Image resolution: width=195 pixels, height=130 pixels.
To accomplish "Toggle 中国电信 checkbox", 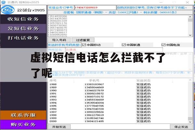I will tap(163, 45).
